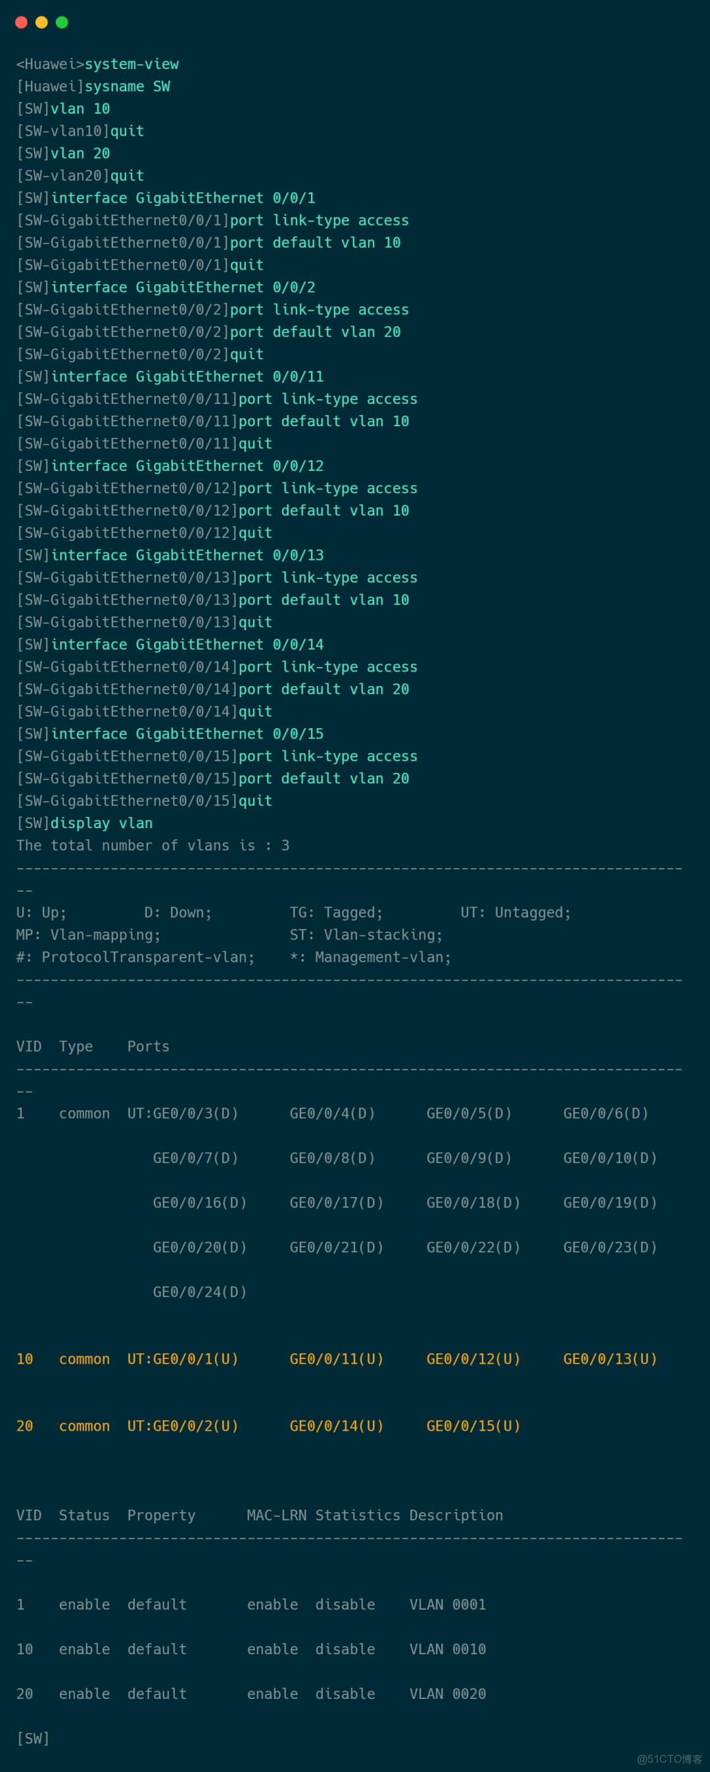Select the GE0/0/13(U) port in VLAN 10

[x=609, y=1358]
